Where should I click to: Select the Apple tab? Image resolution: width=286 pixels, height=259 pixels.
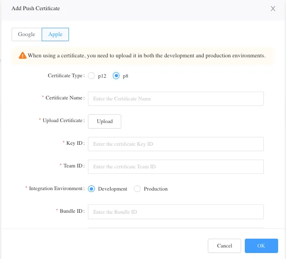click(55, 34)
